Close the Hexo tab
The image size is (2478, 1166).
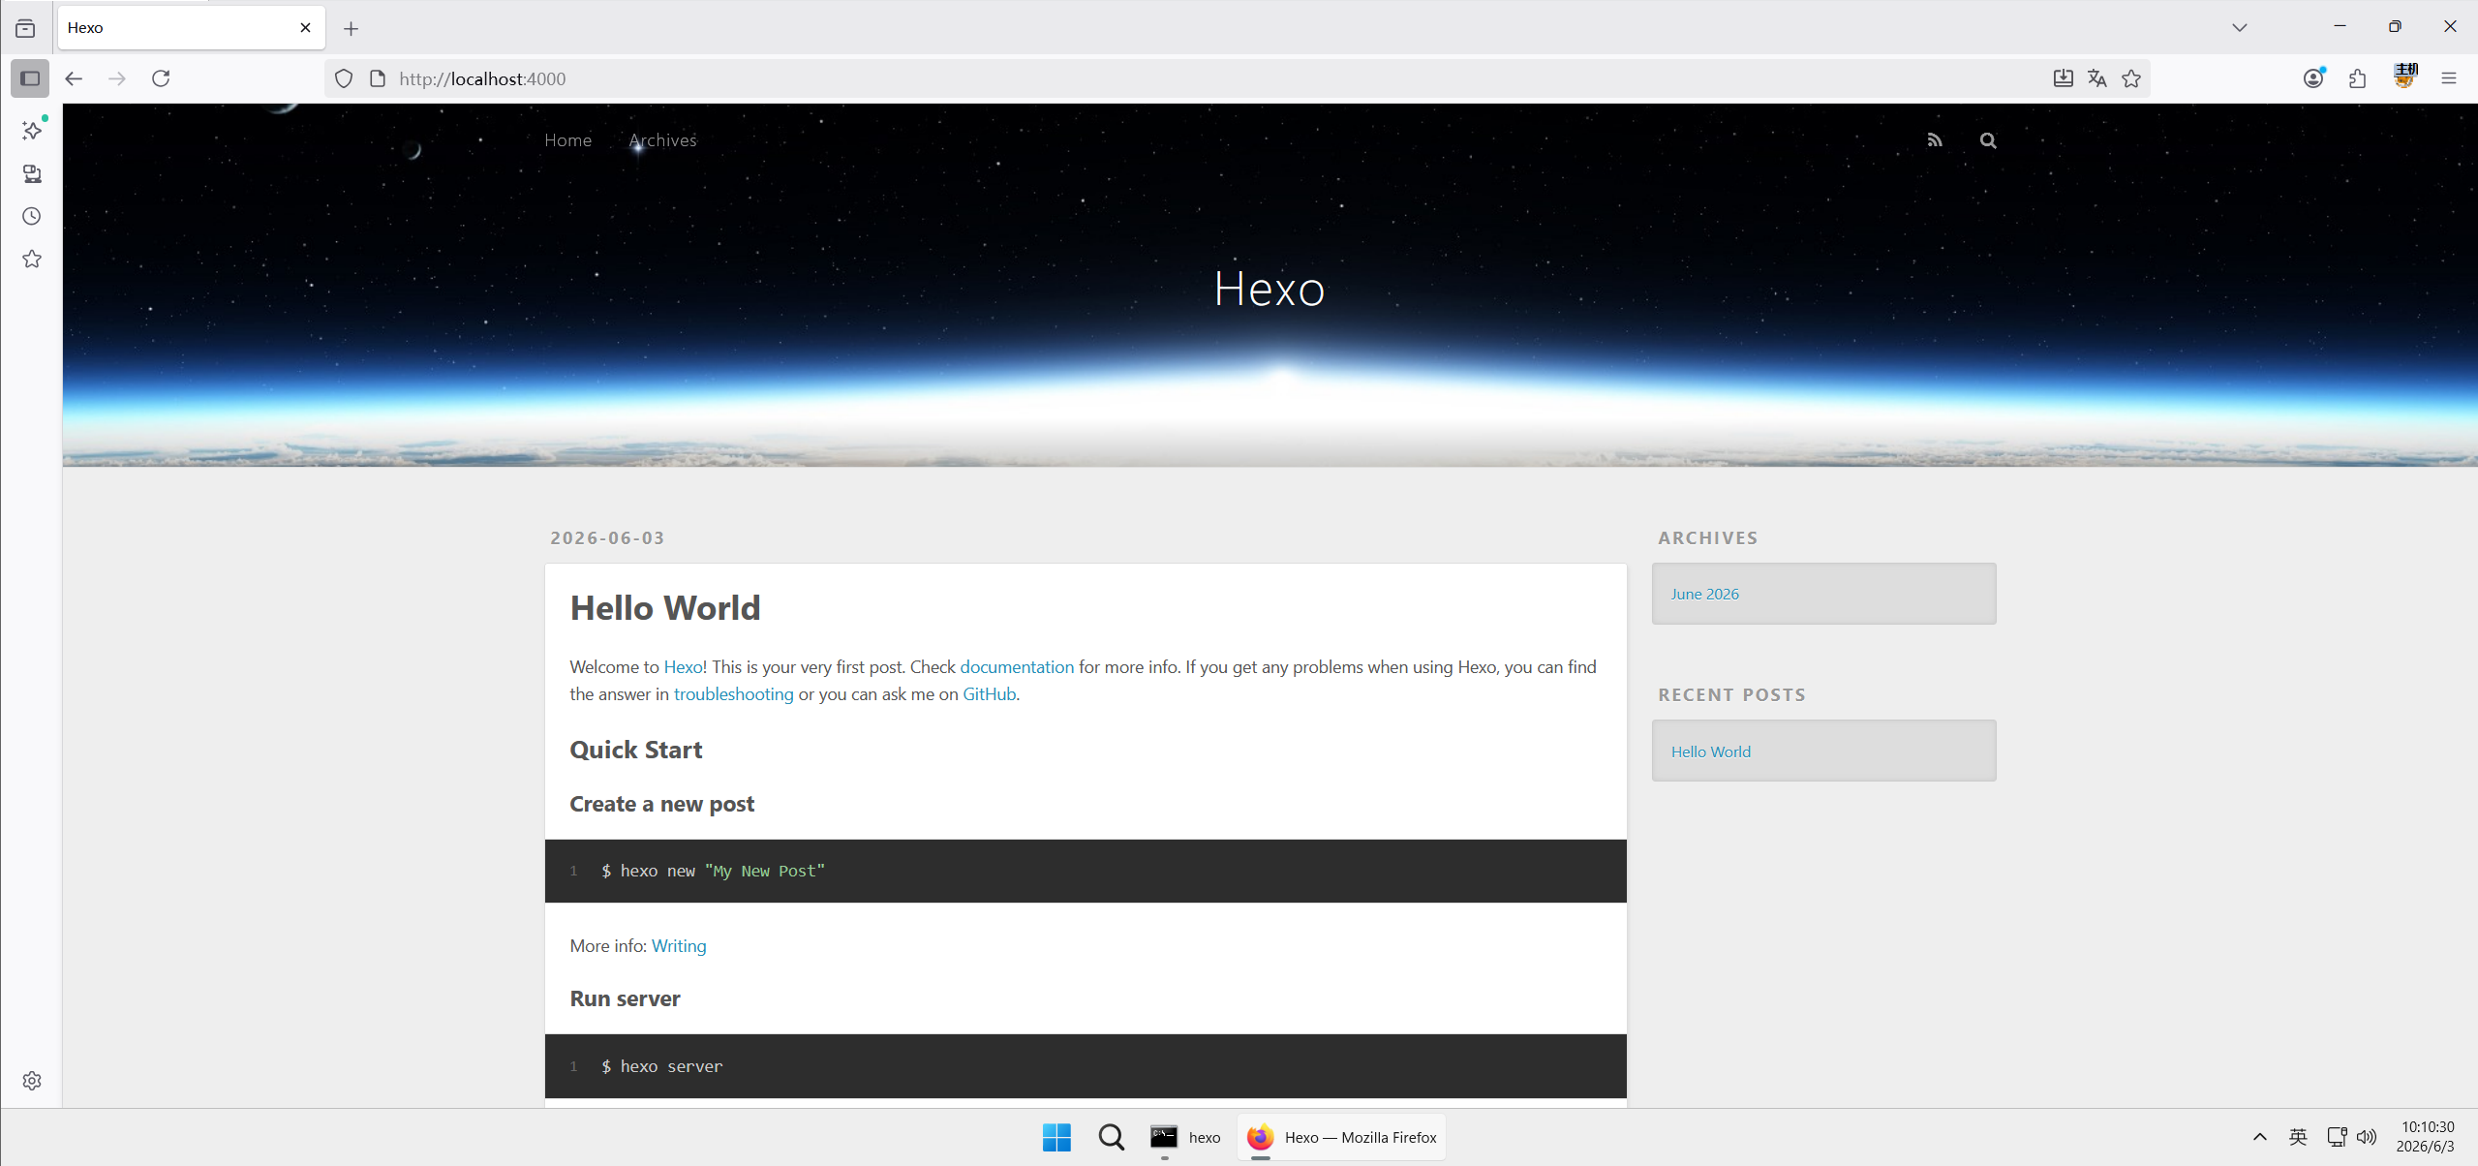tap(305, 27)
